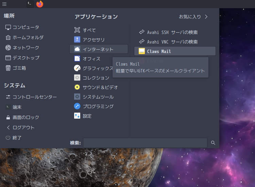Click the システムツール gear icon
The width and height of the screenshot is (255, 187).
(77, 97)
